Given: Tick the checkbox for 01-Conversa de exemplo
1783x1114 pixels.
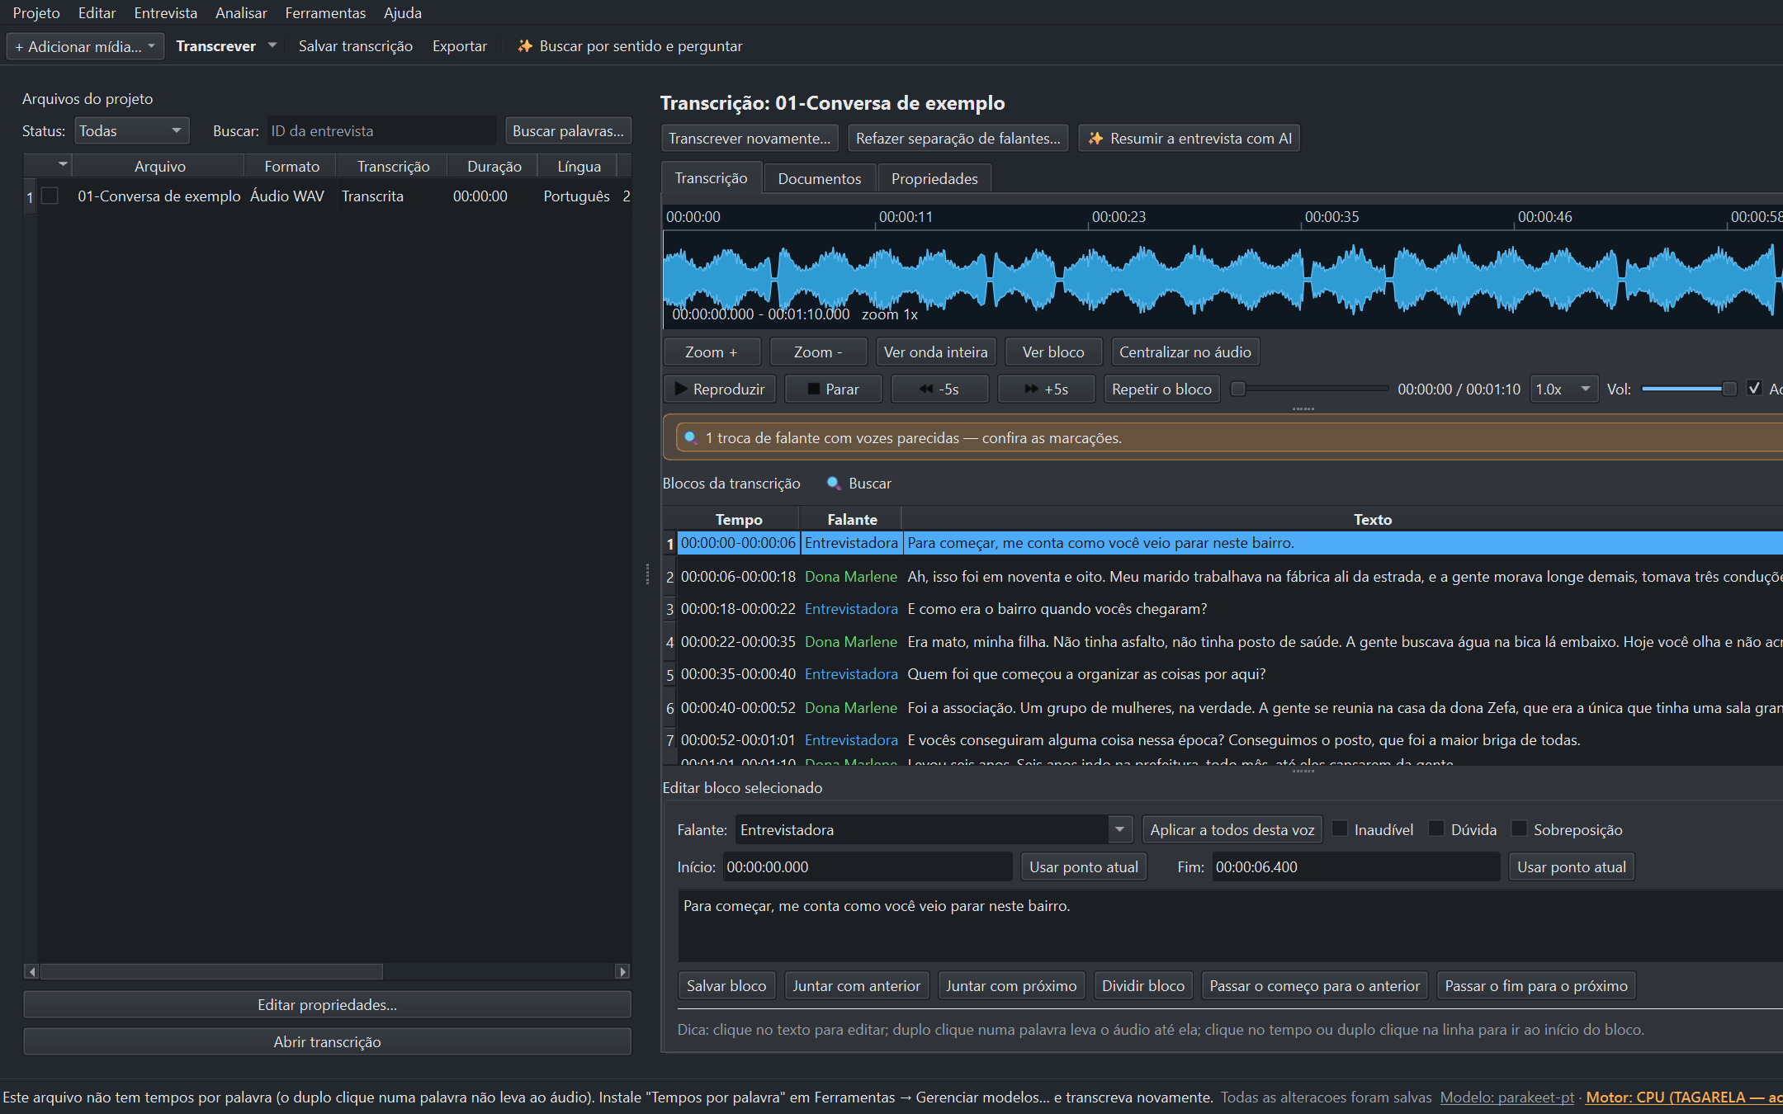Looking at the screenshot, I should pos(50,196).
